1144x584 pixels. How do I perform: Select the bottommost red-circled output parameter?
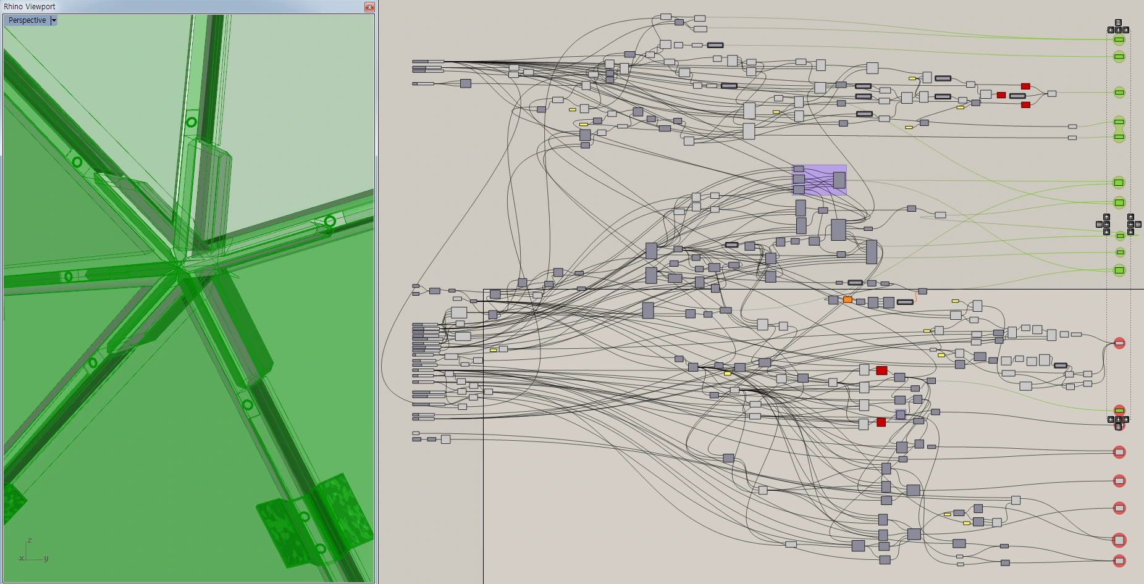tap(1119, 561)
